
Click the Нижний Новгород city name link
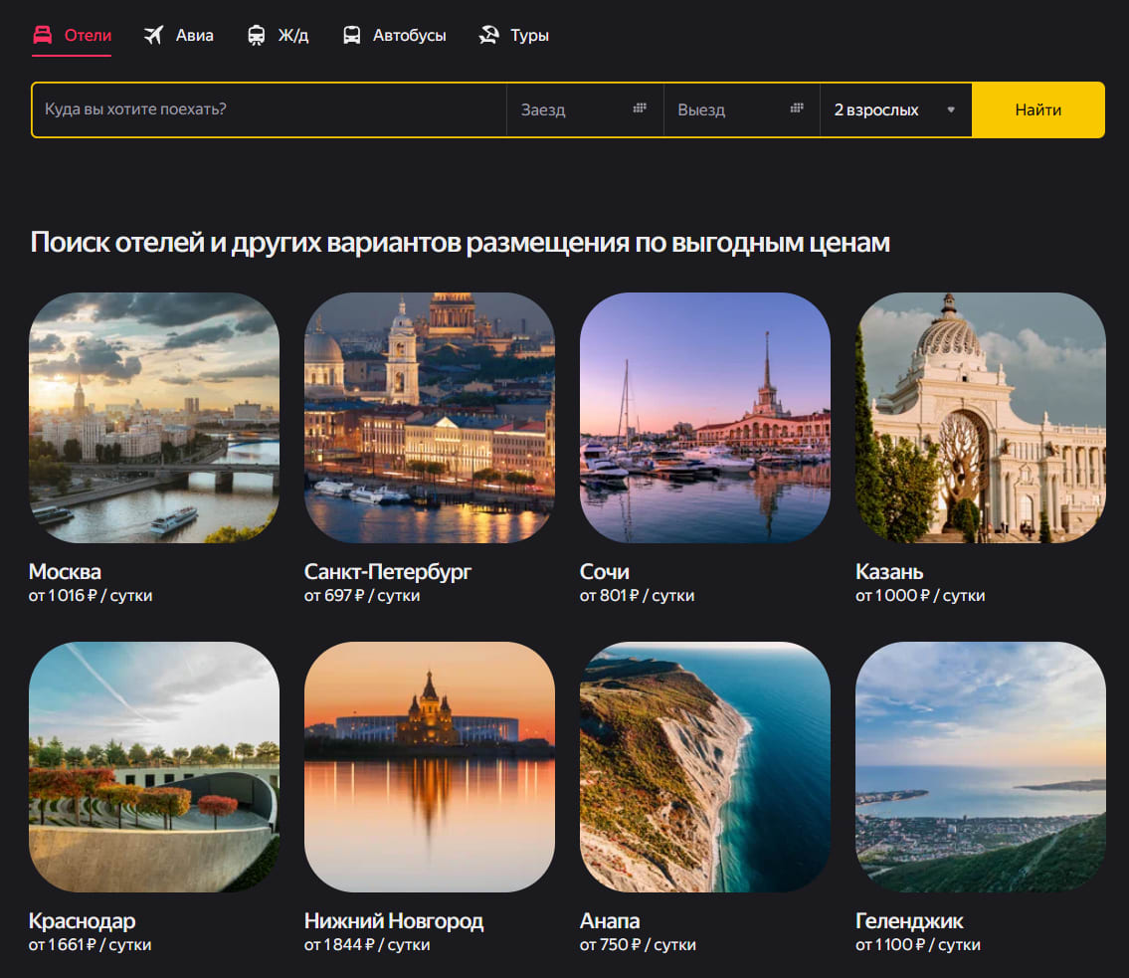pos(394,921)
